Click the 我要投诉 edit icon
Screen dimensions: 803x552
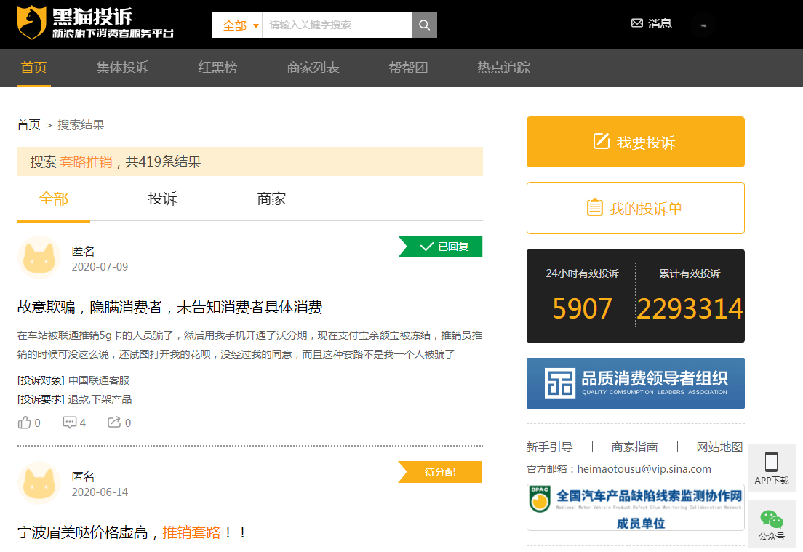click(602, 141)
